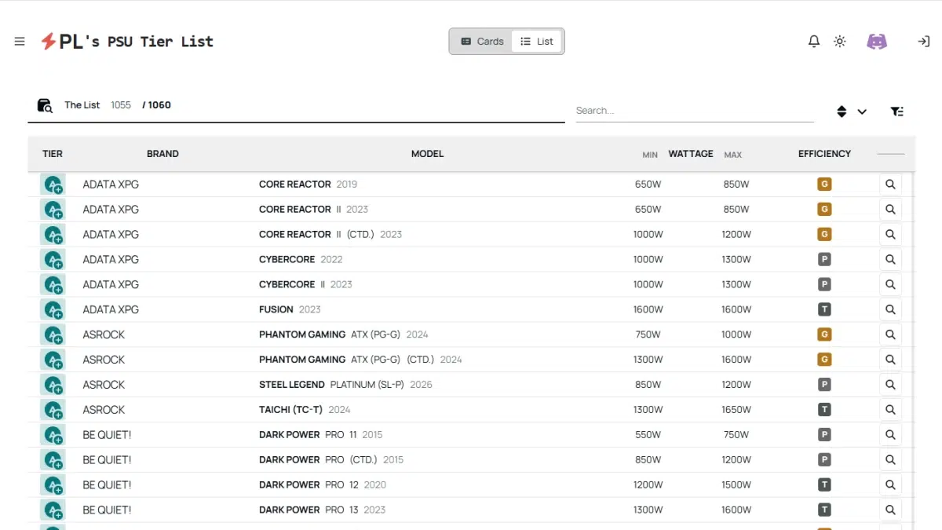Open details for Phantom Gaming (CTD.) 2024
The image size is (942, 530).
point(890,360)
